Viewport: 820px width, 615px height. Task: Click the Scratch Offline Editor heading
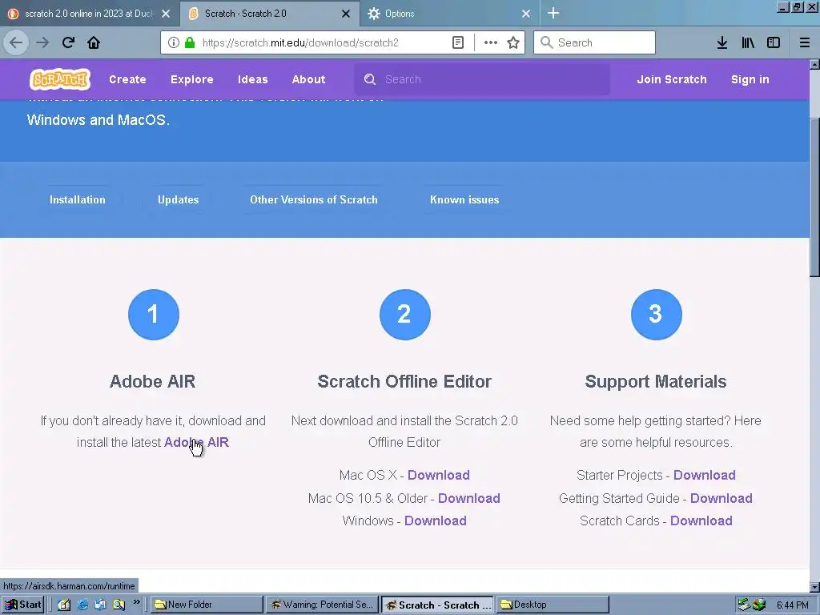point(404,381)
